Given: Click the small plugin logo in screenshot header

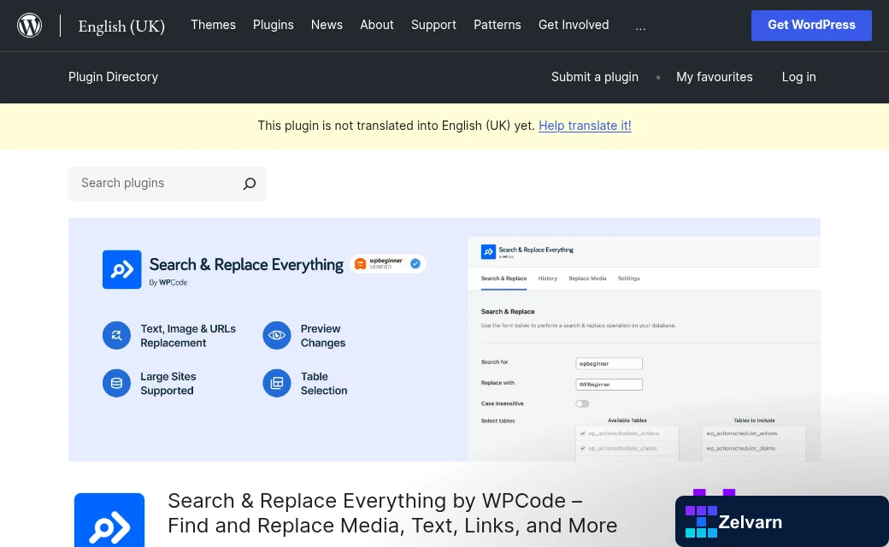Looking at the screenshot, I should point(488,251).
